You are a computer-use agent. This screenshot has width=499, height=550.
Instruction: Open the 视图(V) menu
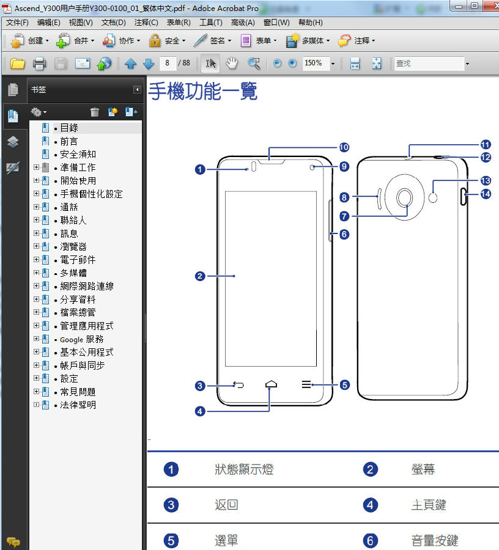click(x=80, y=23)
